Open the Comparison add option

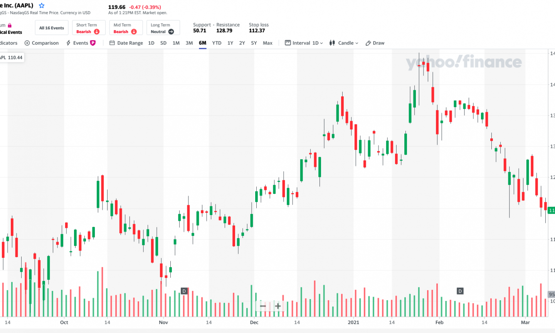point(42,43)
